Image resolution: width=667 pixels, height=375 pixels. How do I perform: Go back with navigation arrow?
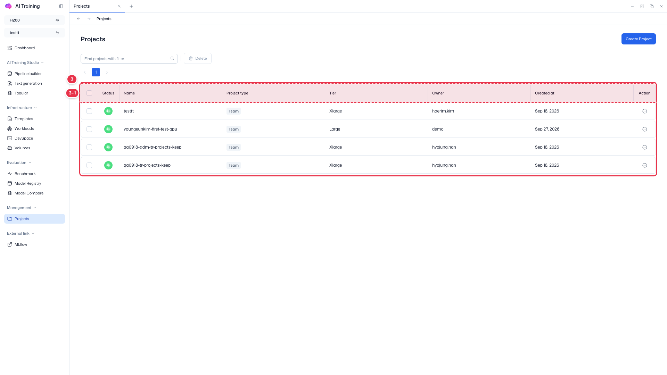coord(79,19)
